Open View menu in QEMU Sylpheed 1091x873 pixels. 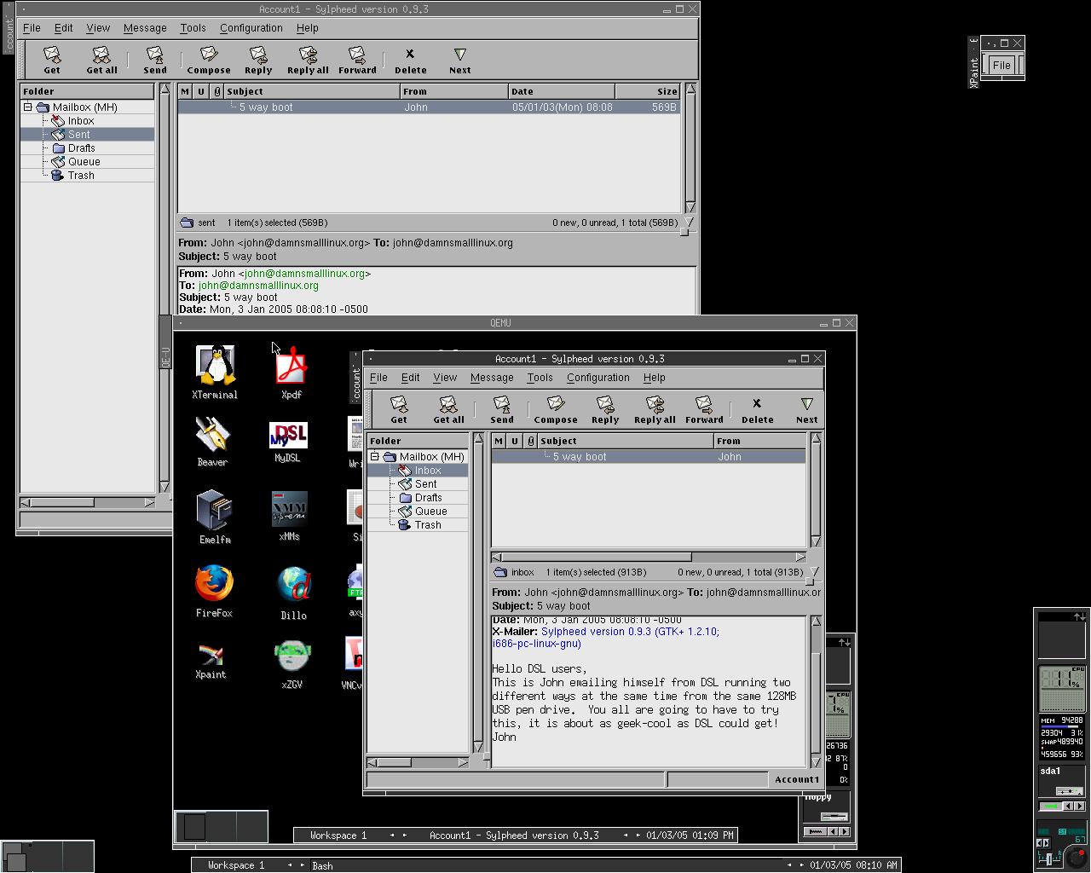point(445,378)
